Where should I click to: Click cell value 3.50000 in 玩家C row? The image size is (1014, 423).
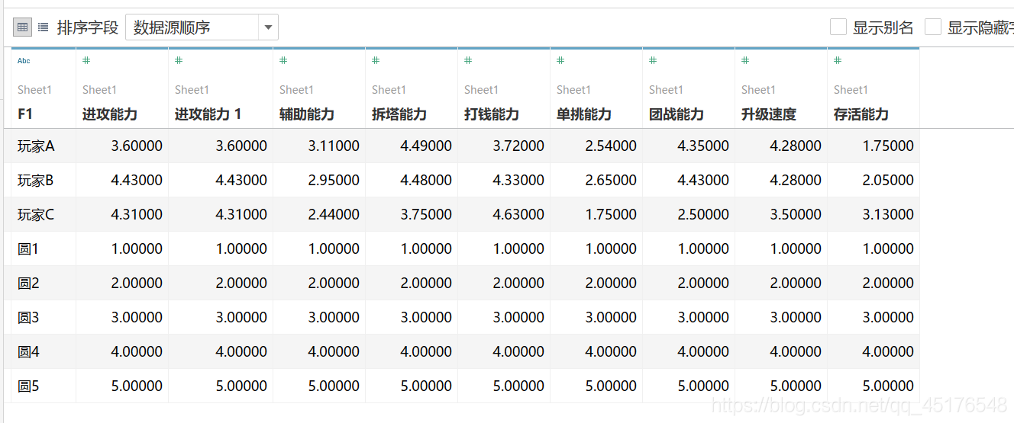796,214
